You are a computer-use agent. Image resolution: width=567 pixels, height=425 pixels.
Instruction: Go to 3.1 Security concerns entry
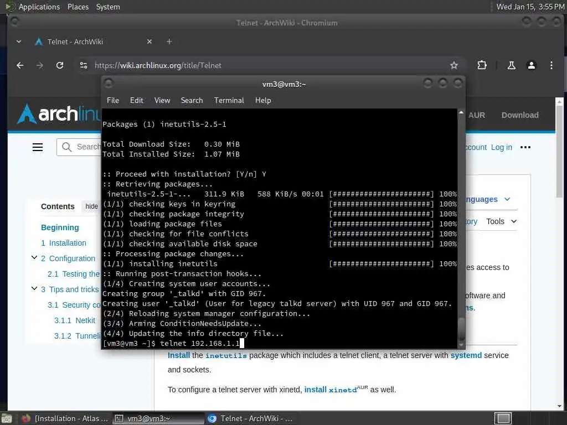(x=74, y=305)
